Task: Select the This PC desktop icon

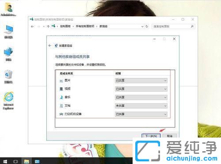Action: pos(8,32)
